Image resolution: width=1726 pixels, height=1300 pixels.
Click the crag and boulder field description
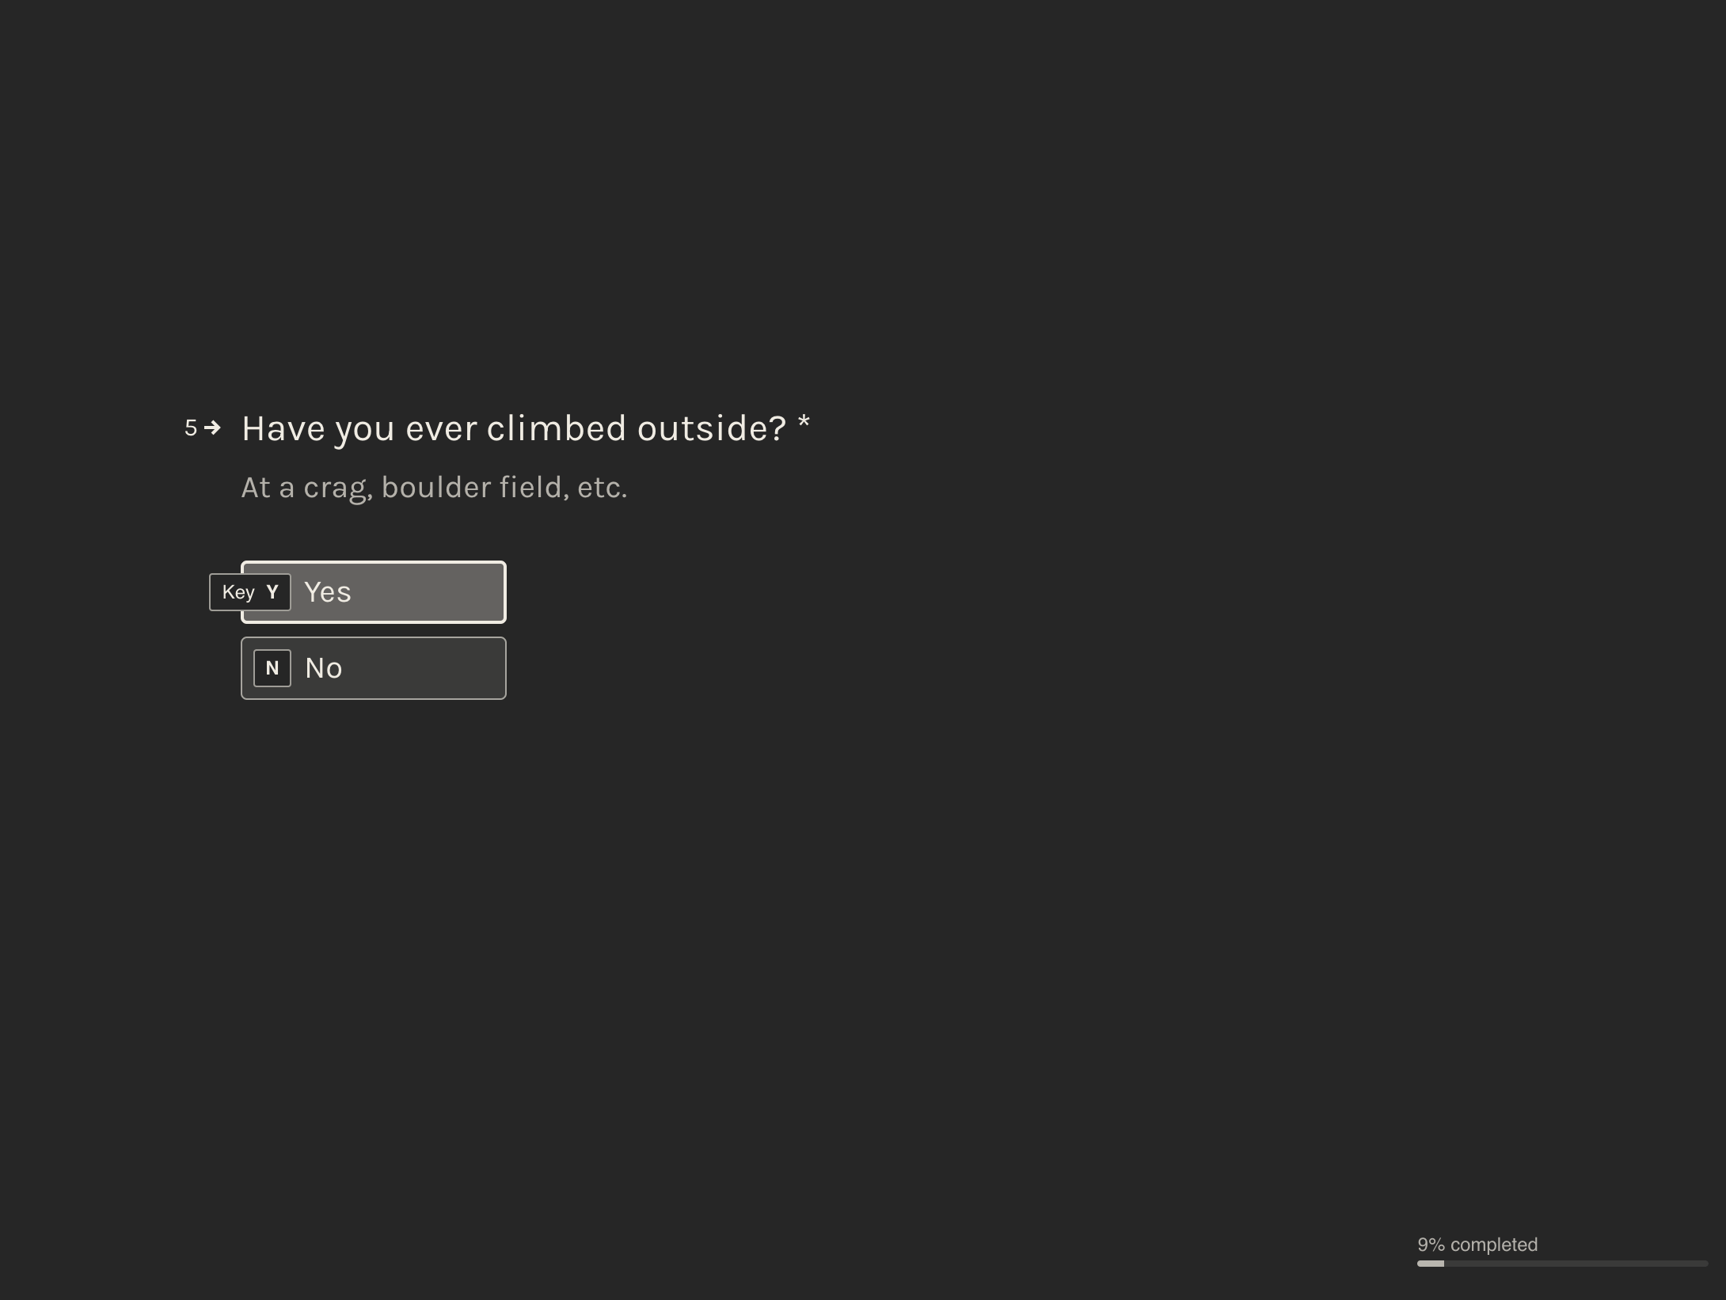(x=434, y=488)
